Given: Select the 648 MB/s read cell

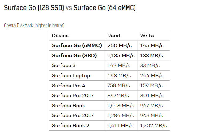Looking at the screenshot, I should [x=119, y=76].
